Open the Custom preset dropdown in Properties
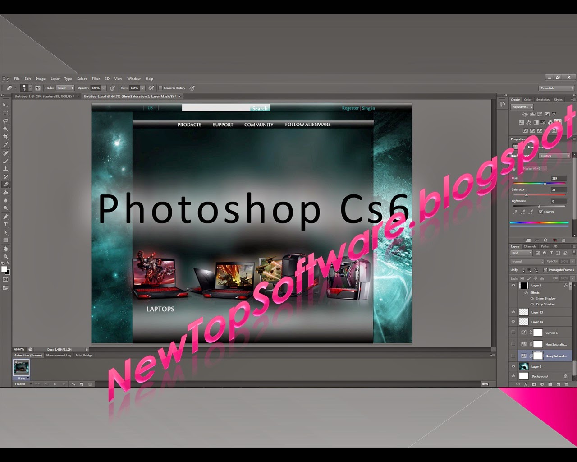 554,156
